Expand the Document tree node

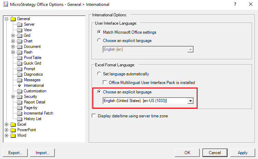point(13,47)
